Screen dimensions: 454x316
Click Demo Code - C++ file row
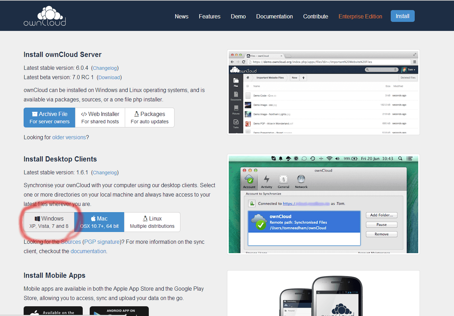[331, 95]
